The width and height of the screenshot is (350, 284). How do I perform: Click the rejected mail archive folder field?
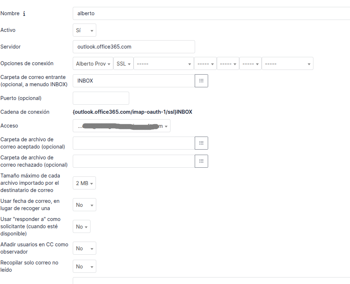click(x=134, y=161)
